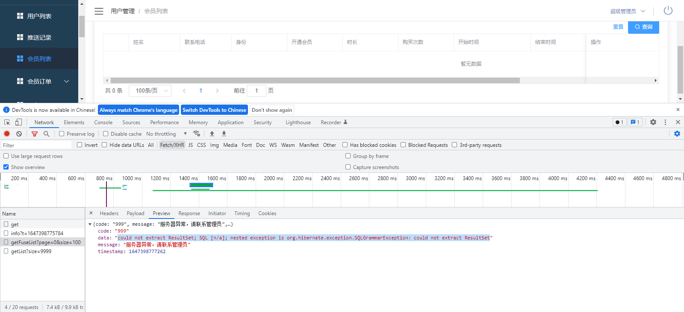Click the horizontal table scrollbar
This screenshot has width=684, height=312.
coord(315,80)
